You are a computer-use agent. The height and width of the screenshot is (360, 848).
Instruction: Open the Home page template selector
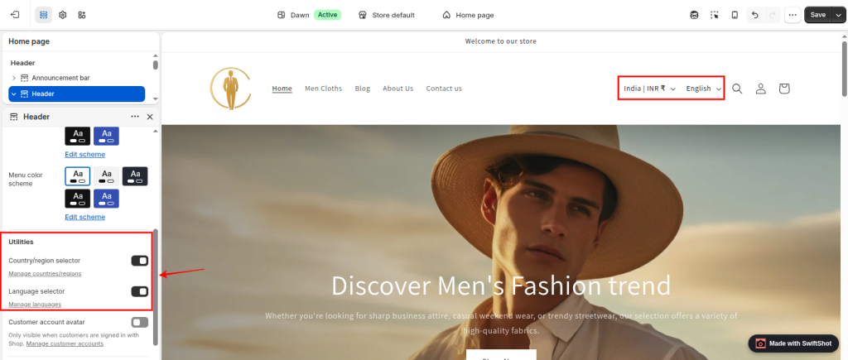click(x=469, y=15)
